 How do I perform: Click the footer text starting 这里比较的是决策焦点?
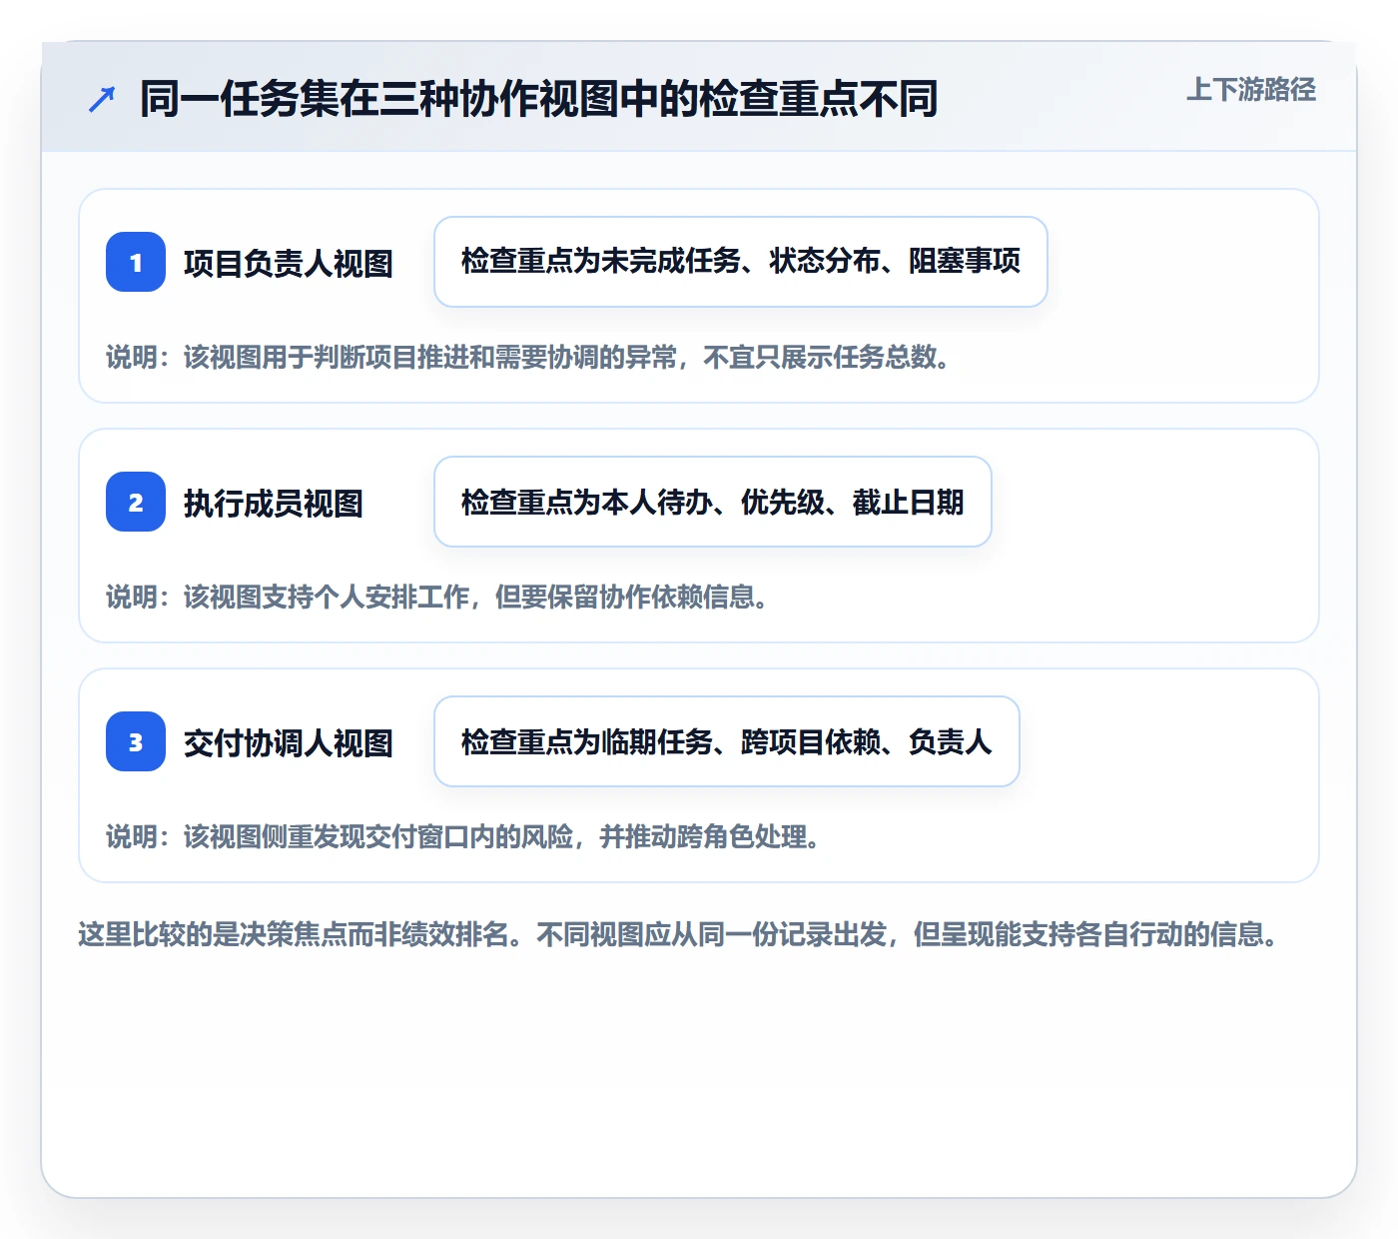coord(678,934)
